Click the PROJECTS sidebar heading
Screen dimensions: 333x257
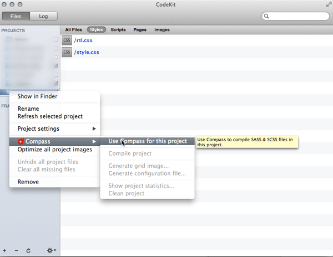tap(13, 31)
